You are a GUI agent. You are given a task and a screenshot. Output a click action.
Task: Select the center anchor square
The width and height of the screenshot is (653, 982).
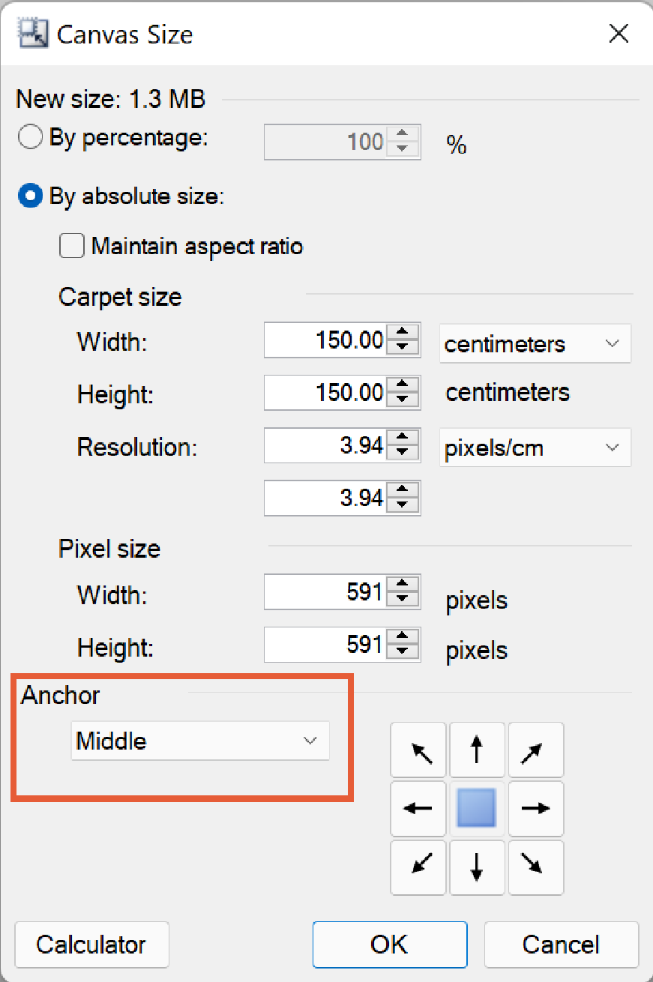477,808
